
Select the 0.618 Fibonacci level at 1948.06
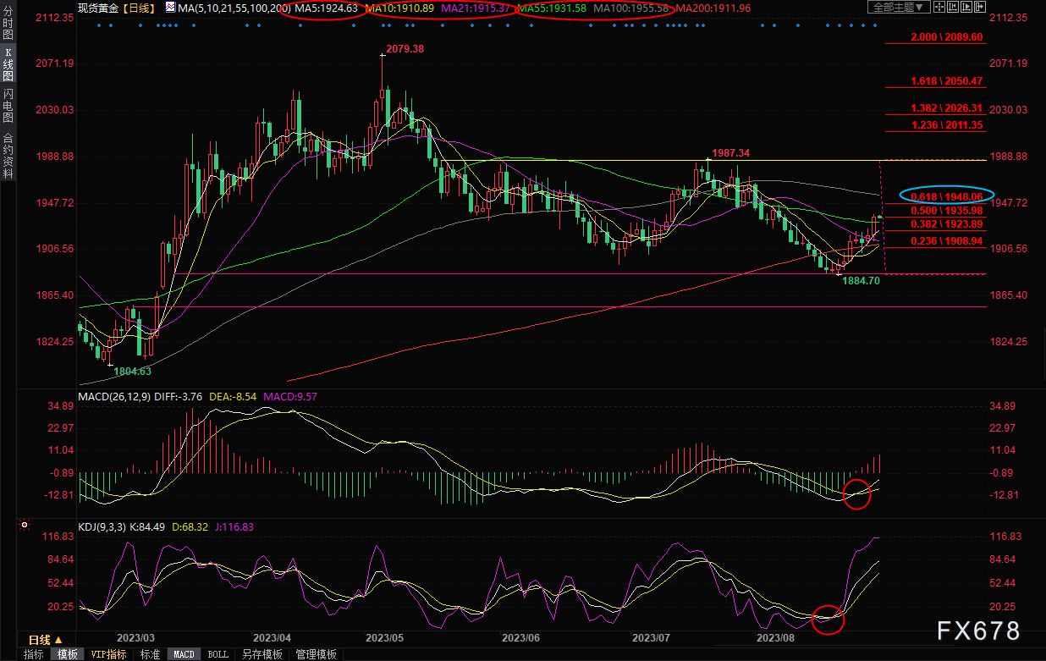[x=945, y=196]
